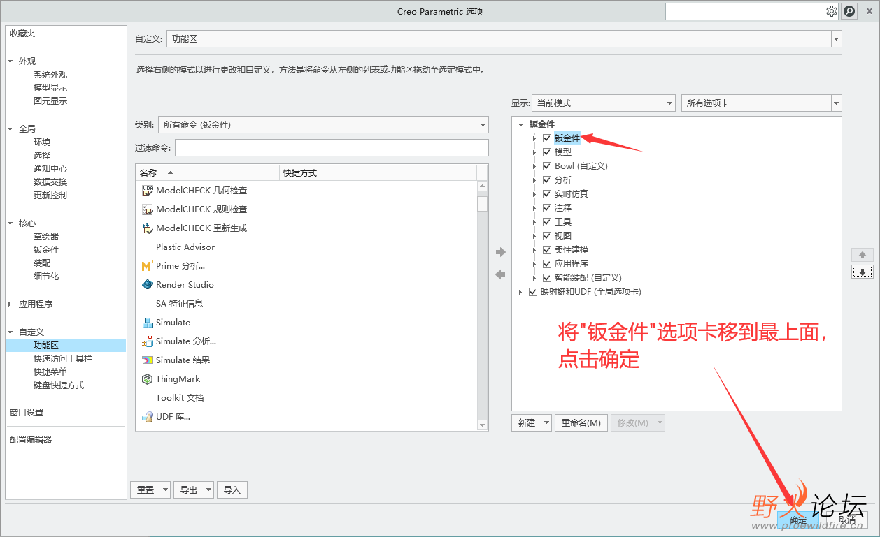Click the ModelCHECK 重新生成 icon

tap(147, 228)
